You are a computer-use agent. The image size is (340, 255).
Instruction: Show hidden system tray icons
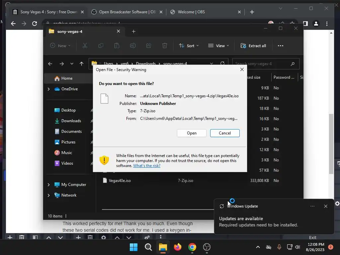pyautogui.click(x=258, y=247)
